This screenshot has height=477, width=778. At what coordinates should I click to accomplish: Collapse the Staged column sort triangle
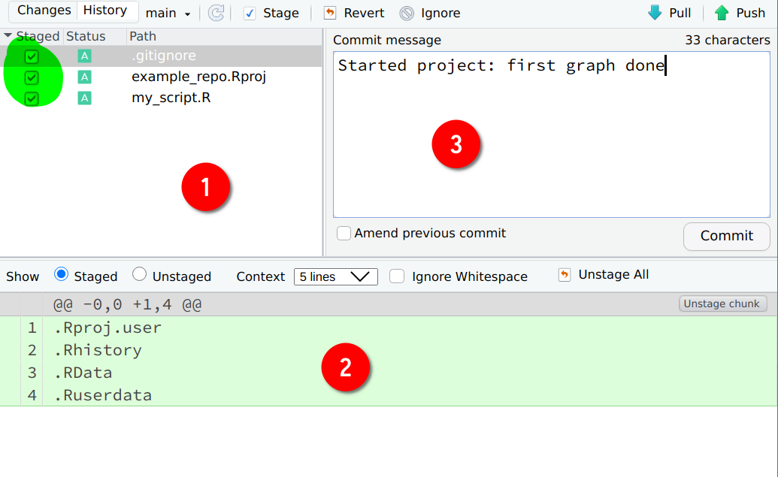(8, 35)
